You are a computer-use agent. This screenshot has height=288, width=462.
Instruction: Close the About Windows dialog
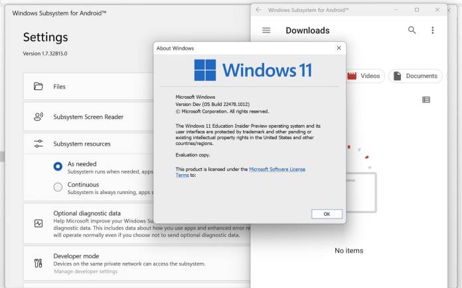point(339,48)
